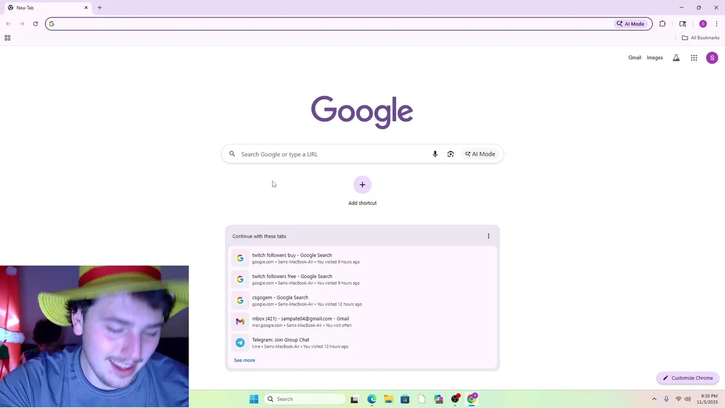The width and height of the screenshot is (725, 408).
Task: Open the All Bookmarks folder
Action: click(x=701, y=38)
